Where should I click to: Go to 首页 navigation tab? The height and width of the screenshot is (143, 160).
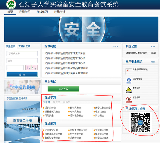[10, 12]
